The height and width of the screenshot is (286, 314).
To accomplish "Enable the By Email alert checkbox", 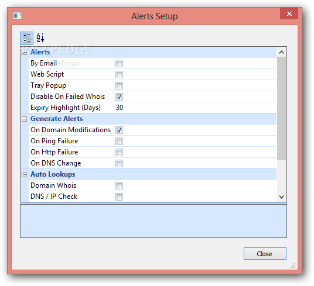I will tap(119, 64).
